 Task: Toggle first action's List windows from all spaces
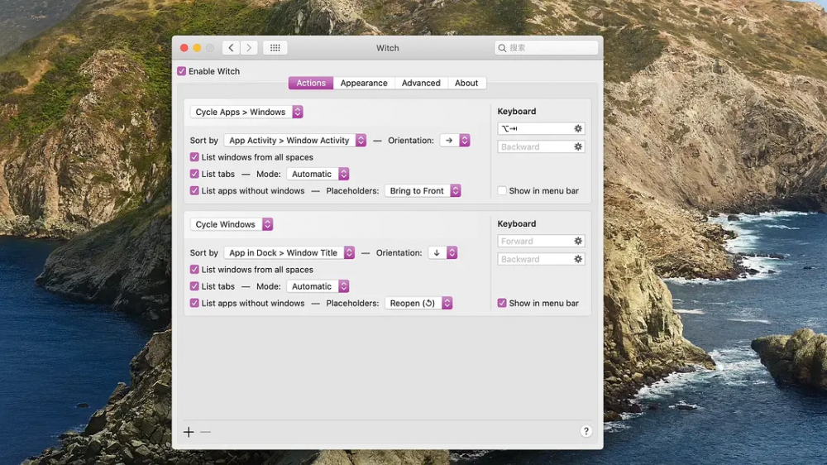[x=194, y=157]
